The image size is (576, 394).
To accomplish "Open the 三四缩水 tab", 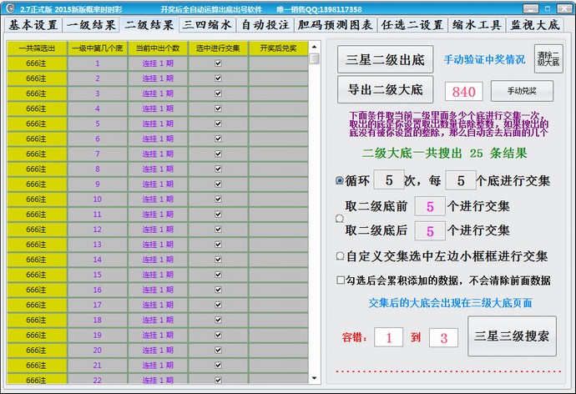I will (208, 25).
